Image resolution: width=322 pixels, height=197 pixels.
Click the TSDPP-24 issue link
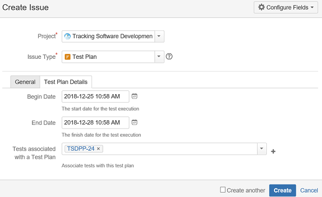(81, 149)
